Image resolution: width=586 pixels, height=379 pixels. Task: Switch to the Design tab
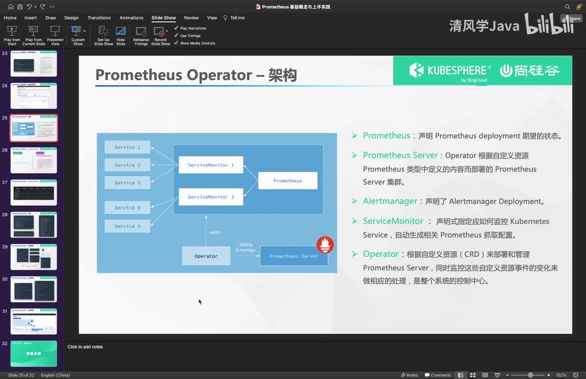[x=71, y=18]
